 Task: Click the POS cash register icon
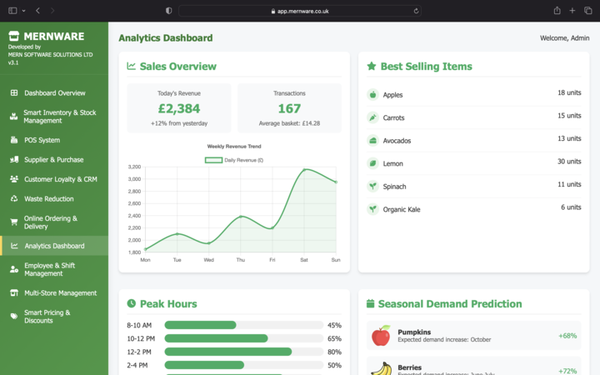[14, 140]
